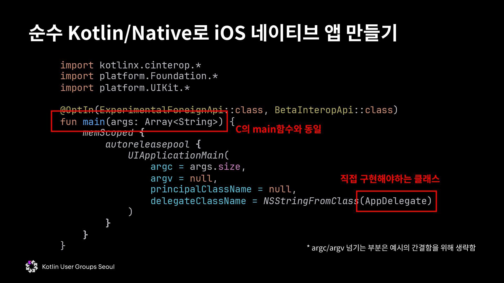The image size is (504, 283).
Task: Click the import platform.UIKit line
Action: pos(125,88)
